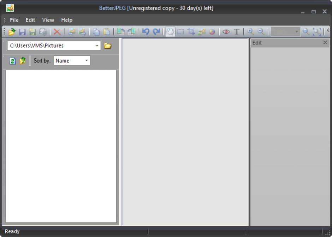Click the go up one folder icon
332x237 pixels.
23,61
